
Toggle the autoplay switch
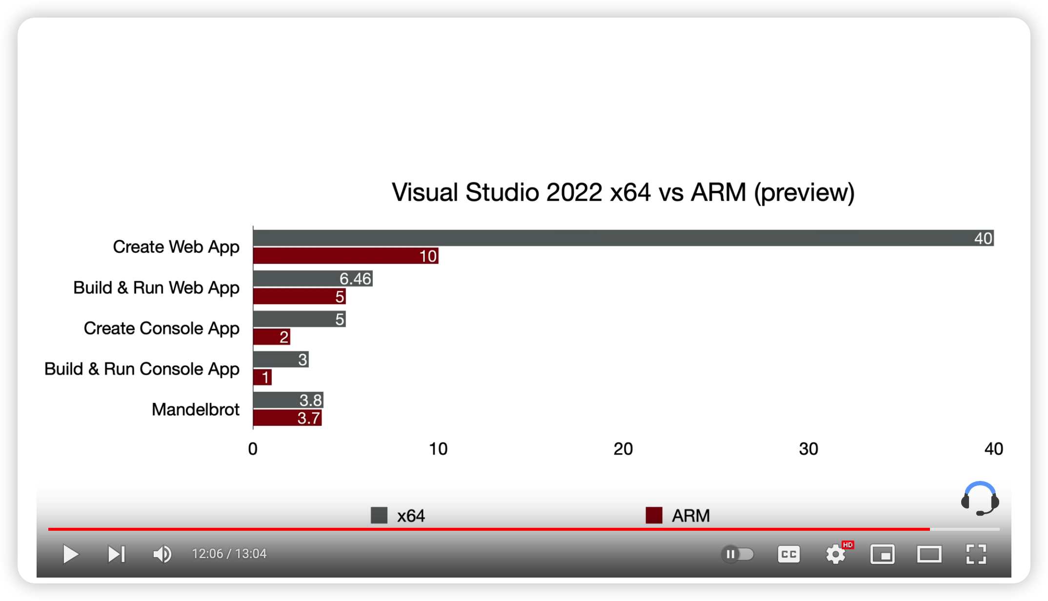point(738,554)
